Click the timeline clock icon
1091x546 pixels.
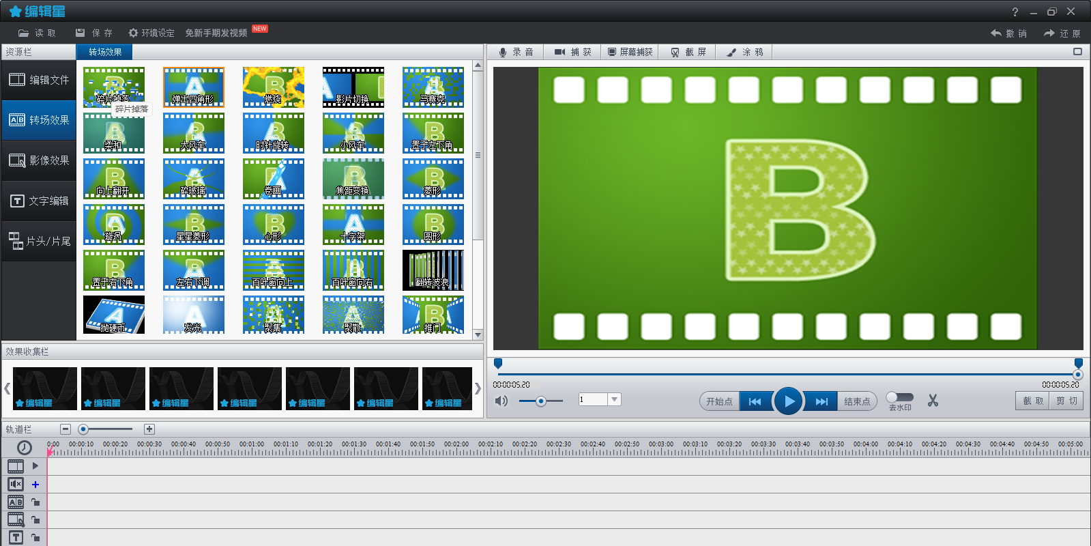click(24, 448)
